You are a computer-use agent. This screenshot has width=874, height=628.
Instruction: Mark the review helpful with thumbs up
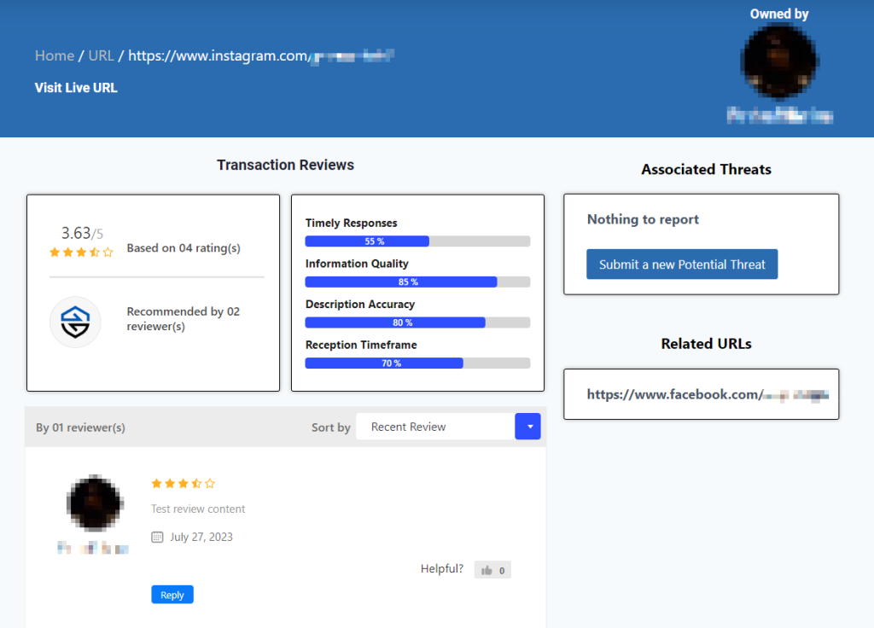tap(492, 570)
